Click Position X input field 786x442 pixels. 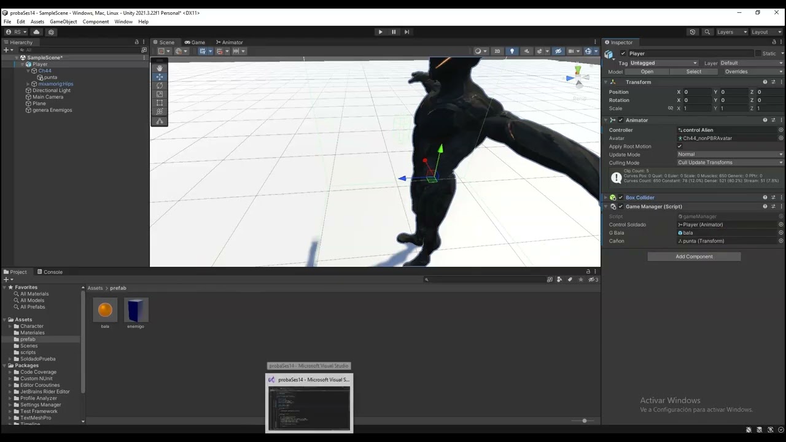point(696,92)
